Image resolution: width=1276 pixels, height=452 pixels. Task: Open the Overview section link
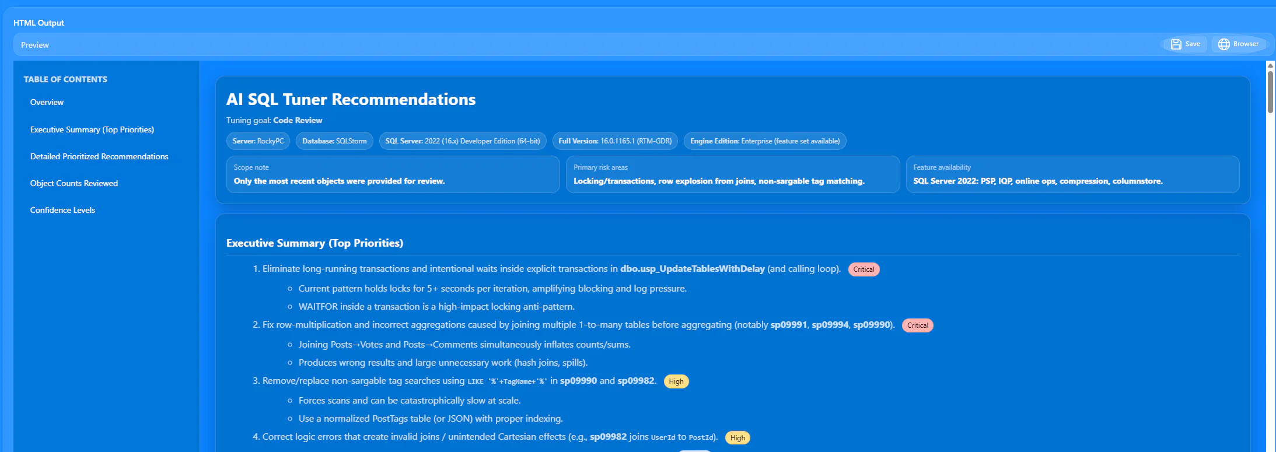click(x=47, y=102)
